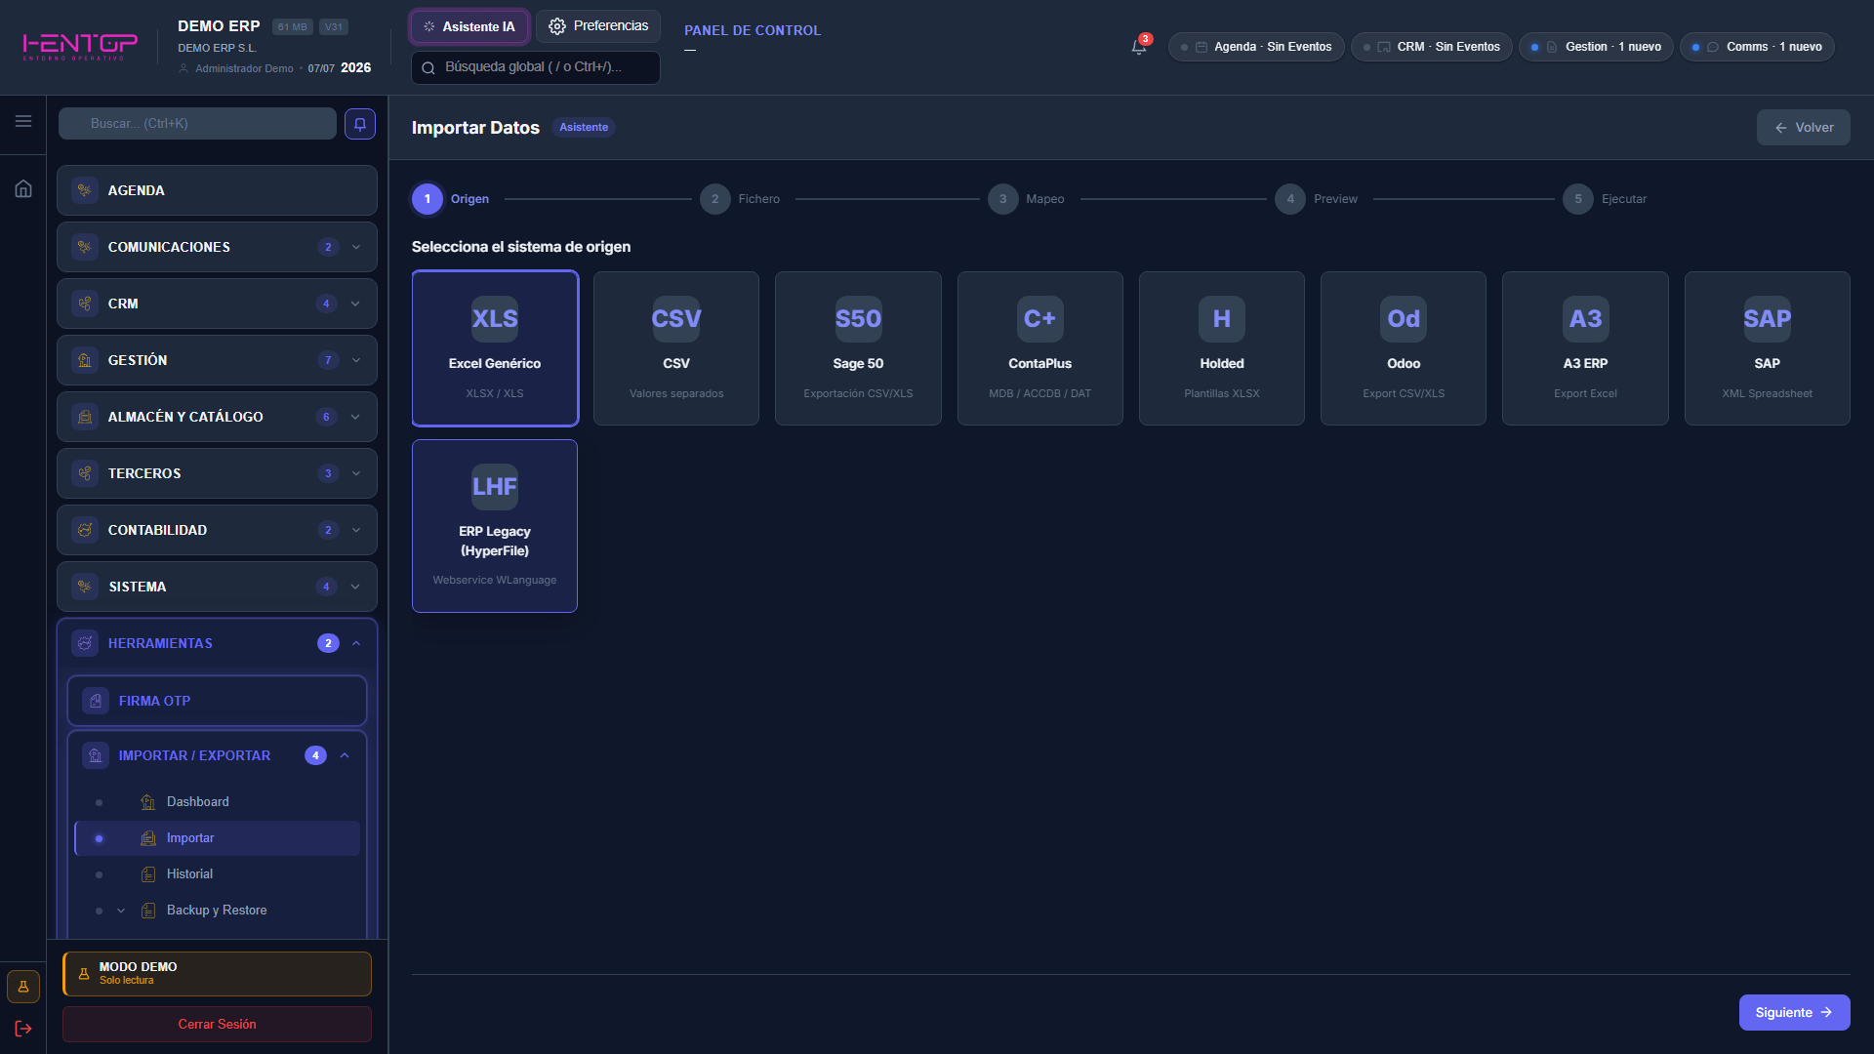Go to step 5 Ejecutar
Image resolution: width=1874 pixels, height=1054 pixels.
click(x=1604, y=199)
